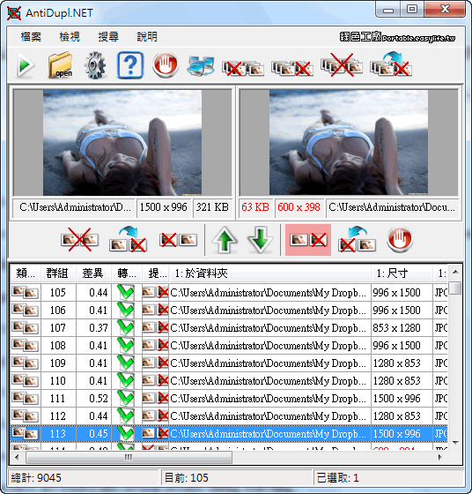Screen dimensions: 472x494
Task: Select the green up arrow previous result
Action: pyautogui.click(x=225, y=240)
